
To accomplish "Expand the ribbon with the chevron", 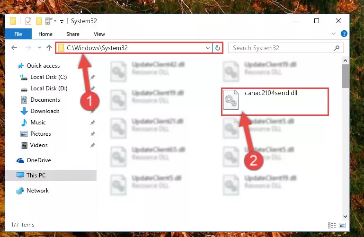I will (x=334, y=34).
